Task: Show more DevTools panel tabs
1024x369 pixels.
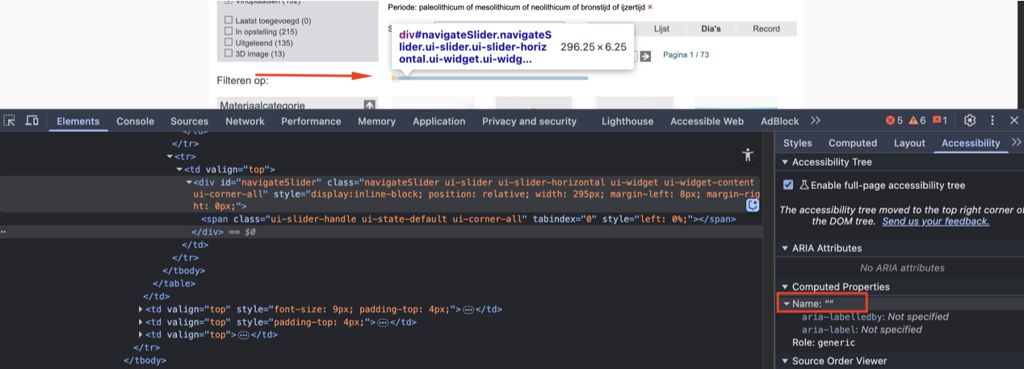Action: [815, 120]
